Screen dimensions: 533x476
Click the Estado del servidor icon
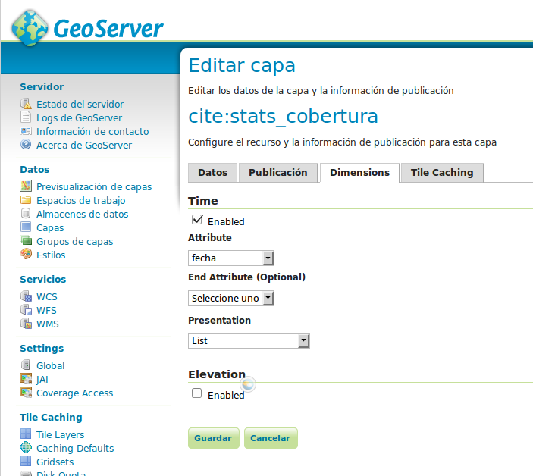coord(26,105)
